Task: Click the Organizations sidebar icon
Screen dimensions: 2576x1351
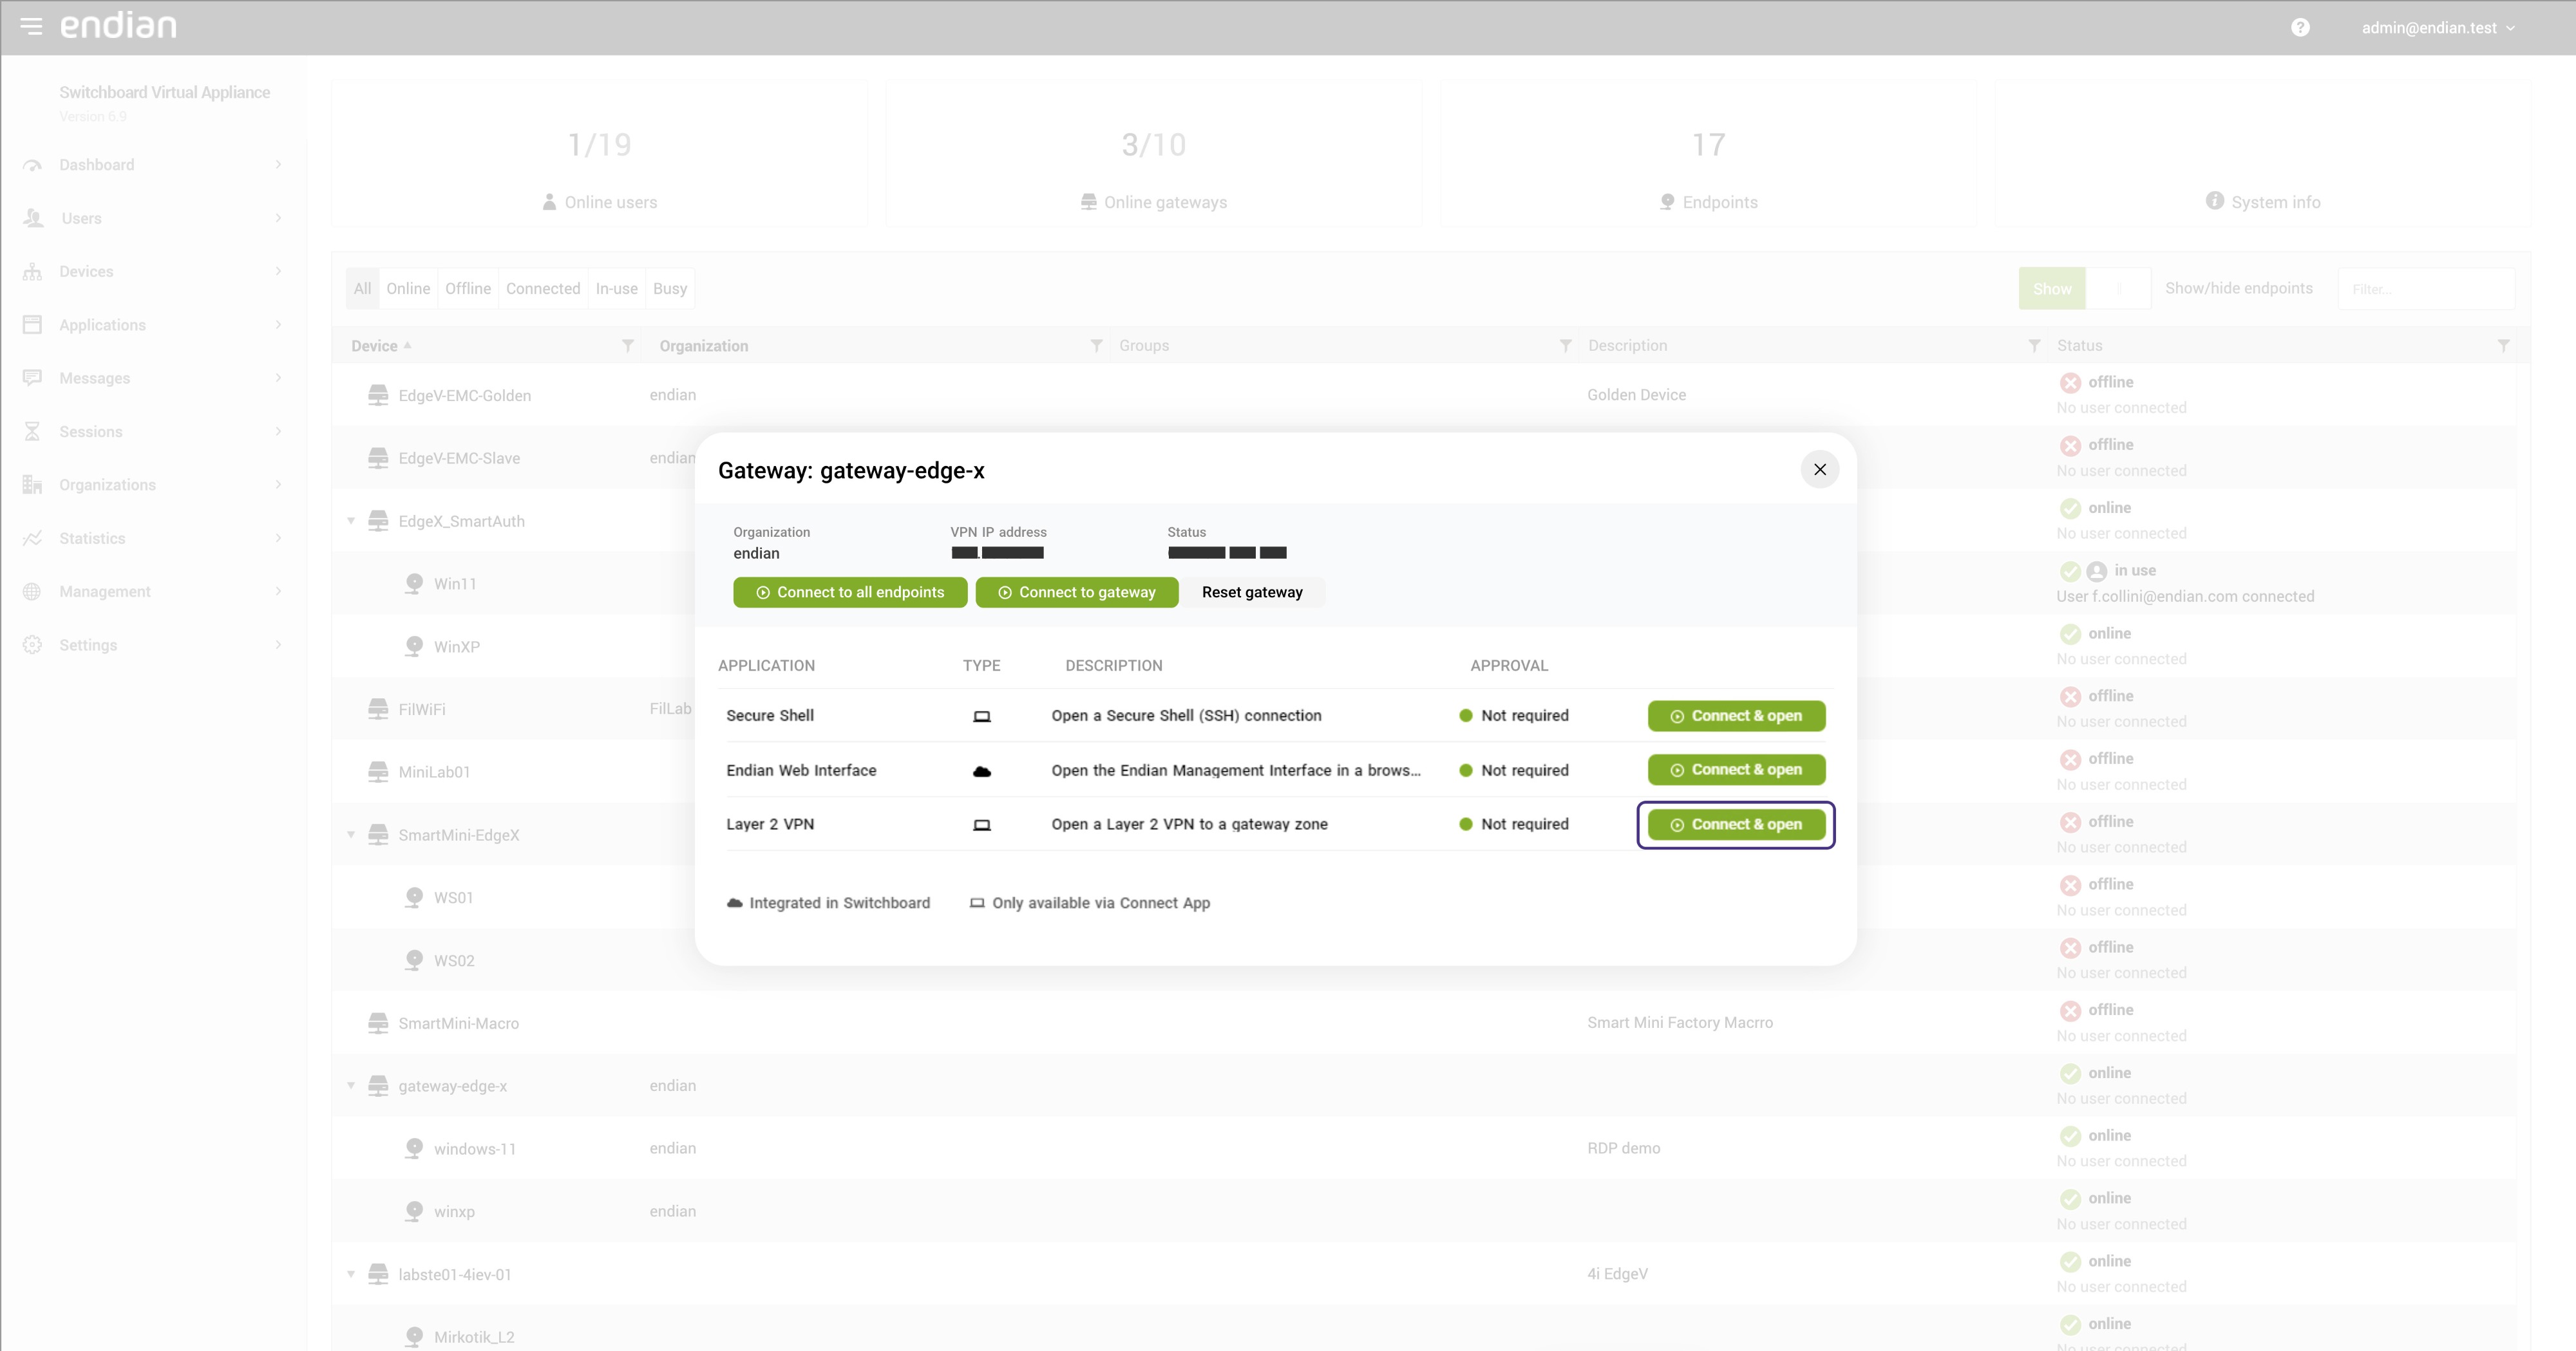Action: coord(32,485)
